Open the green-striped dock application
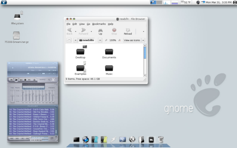The image size is (237, 148). pos(104,139)
